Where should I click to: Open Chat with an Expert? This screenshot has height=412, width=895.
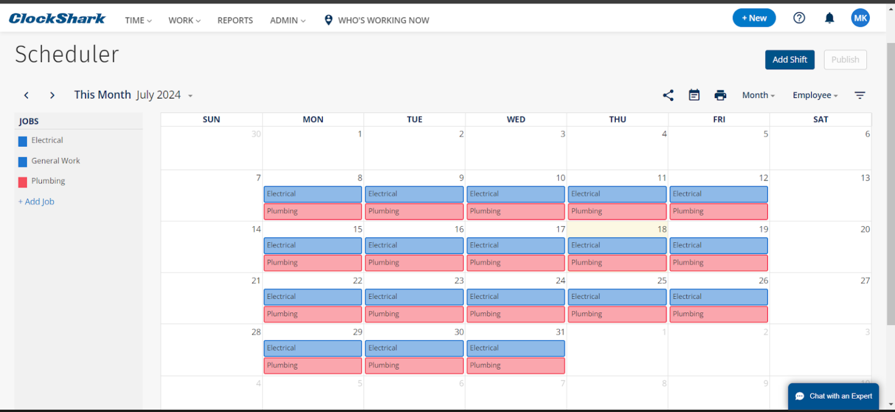pyautogui.click(x=833, y=396)
